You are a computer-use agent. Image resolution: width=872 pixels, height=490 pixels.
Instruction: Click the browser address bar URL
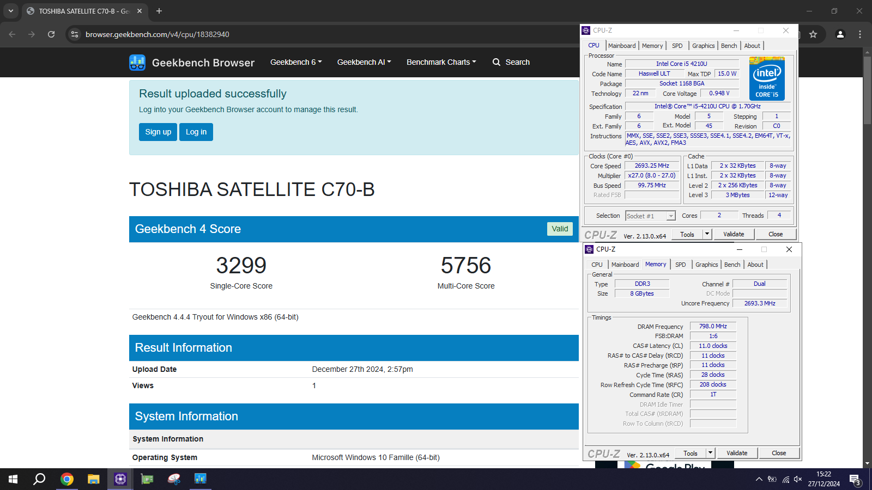click(x=158, y=34)
